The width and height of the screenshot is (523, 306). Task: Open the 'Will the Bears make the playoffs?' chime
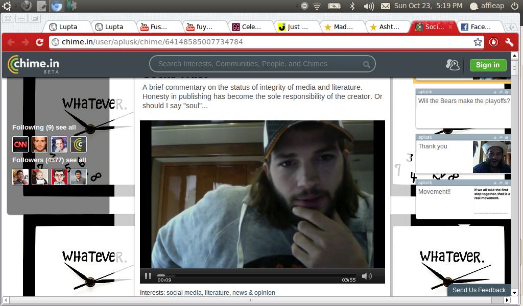pos(464,101)
